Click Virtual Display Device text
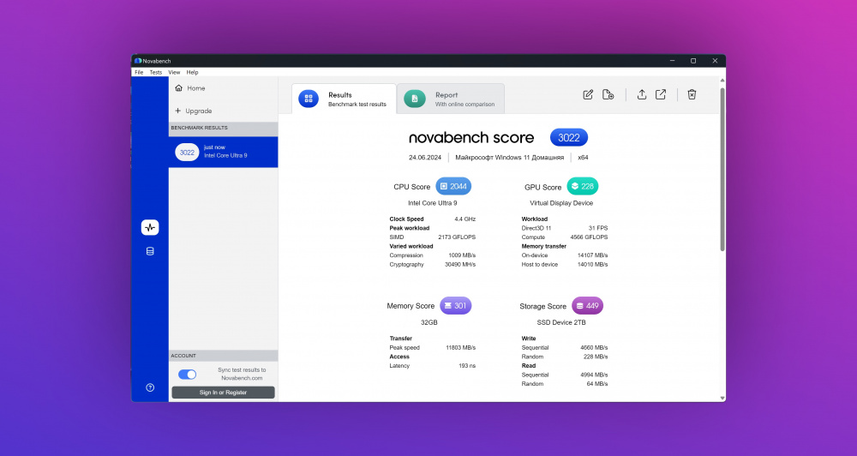This screenshot has height=456, width=857. pyautogui.click(x=561, y=203)
